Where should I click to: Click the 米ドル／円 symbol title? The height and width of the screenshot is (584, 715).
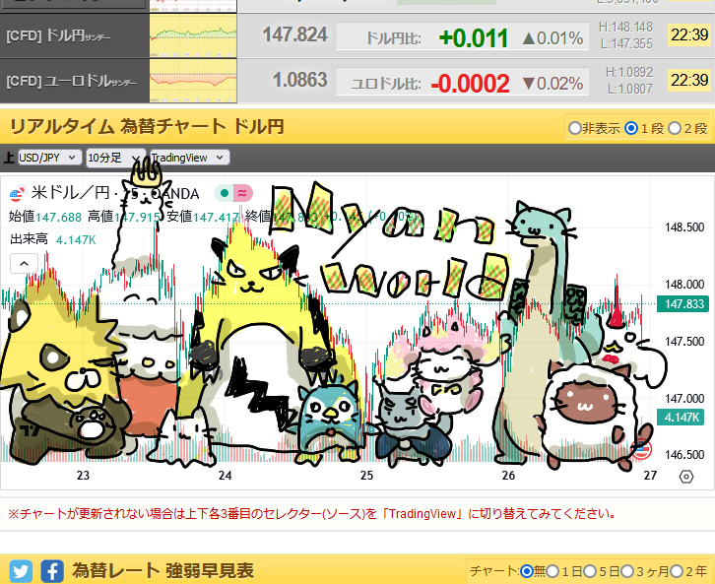(x=70, y=193)
